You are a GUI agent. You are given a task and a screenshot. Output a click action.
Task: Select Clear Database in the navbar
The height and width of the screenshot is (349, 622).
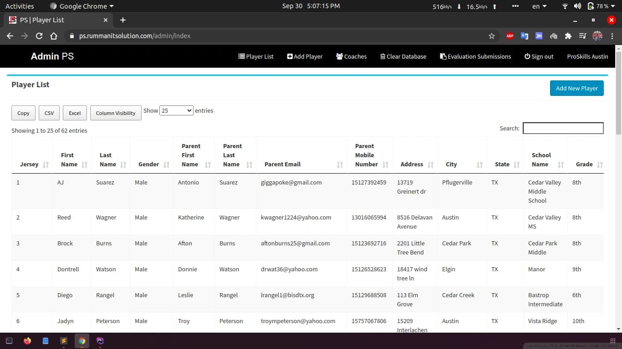403,56
